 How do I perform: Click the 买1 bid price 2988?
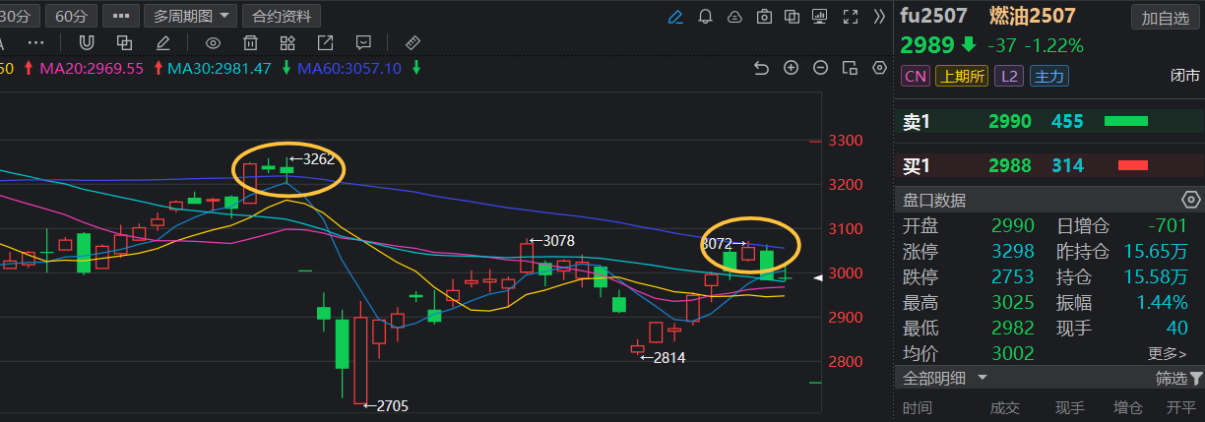1010,165
